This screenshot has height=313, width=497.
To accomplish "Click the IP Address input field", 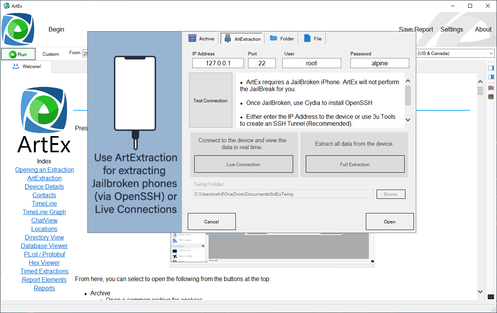I will 218,63.
